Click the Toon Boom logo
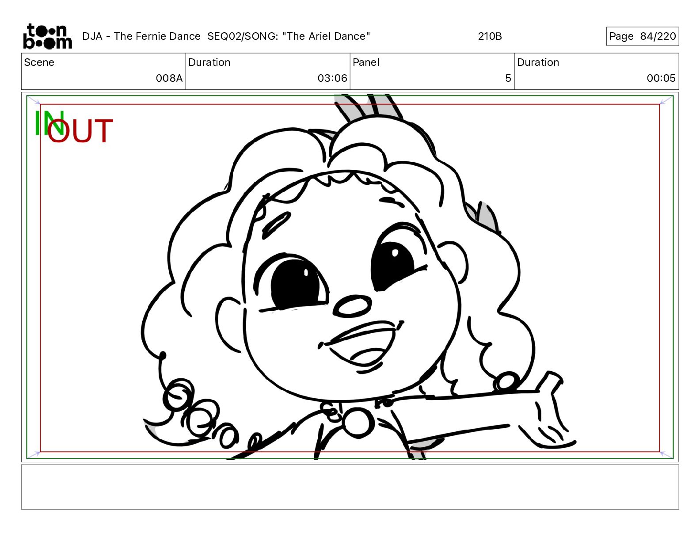The image size is (700, 541). (x=47, y=36)
